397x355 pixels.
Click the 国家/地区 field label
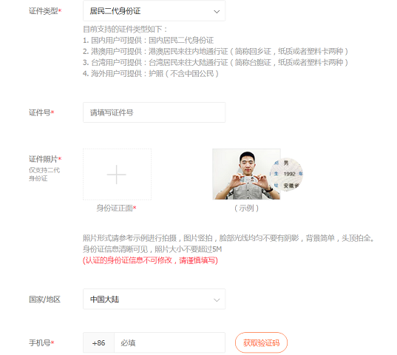pyautogui.click(x=44, y=300)
